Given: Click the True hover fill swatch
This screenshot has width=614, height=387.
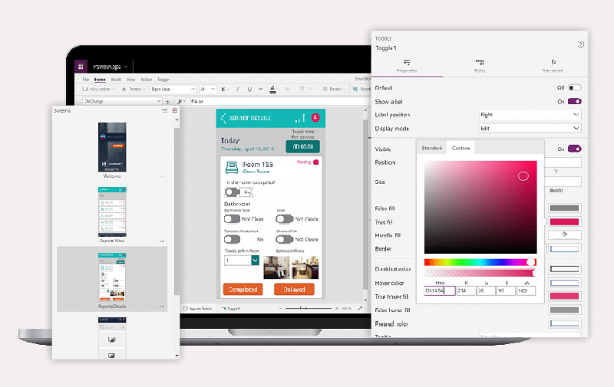Looking at the screenshot, I should 564,296.
